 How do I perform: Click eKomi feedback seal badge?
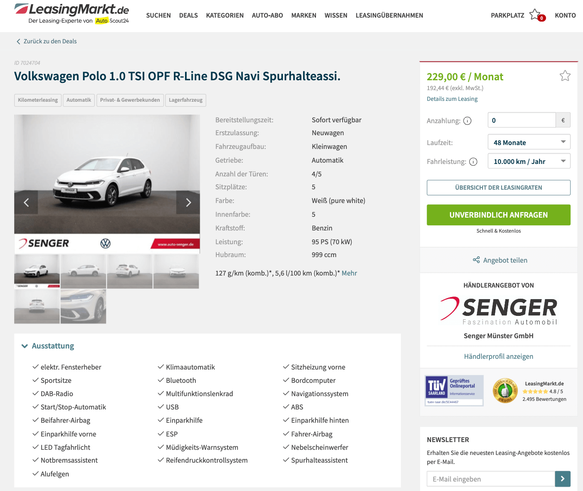505,391
